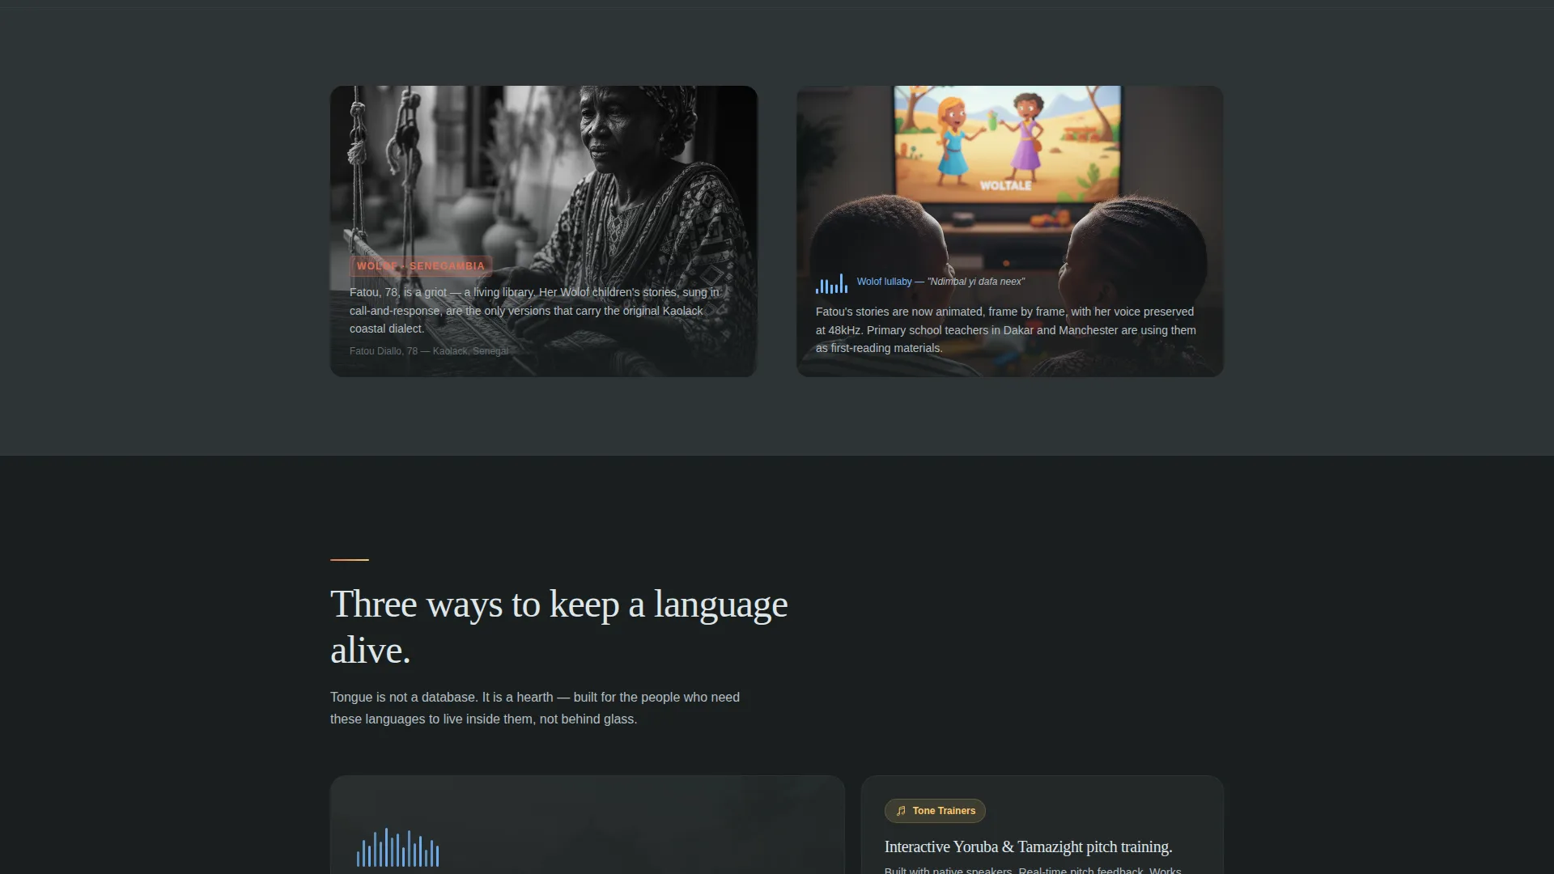Open the animated children watching TV card
Image resolution: width=1554 pixels, height=874 pixels.
1010,231
